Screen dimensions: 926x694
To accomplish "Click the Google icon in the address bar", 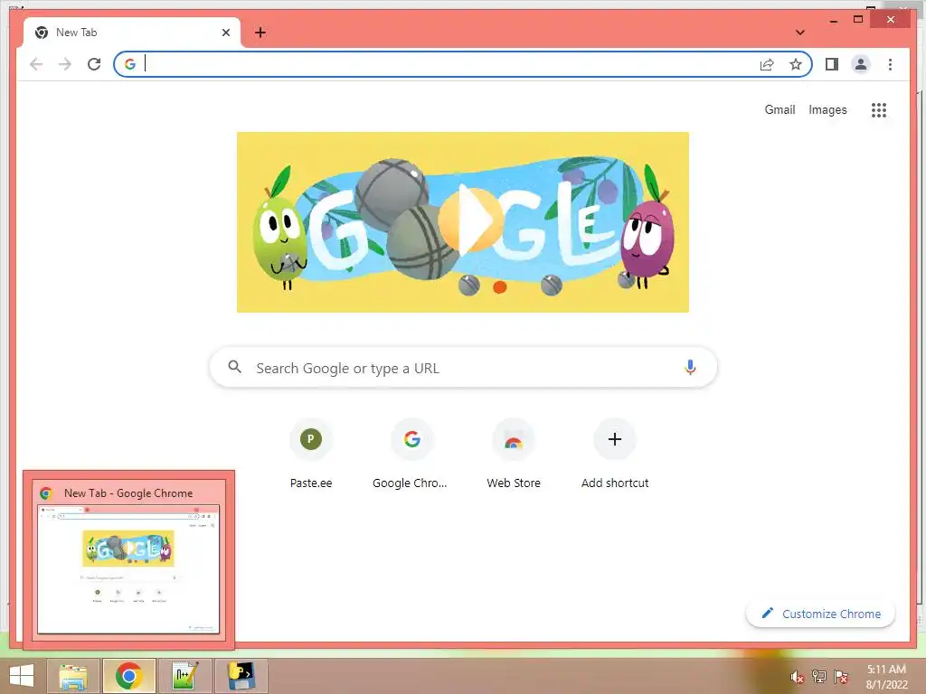I will (x=130, y=64).
